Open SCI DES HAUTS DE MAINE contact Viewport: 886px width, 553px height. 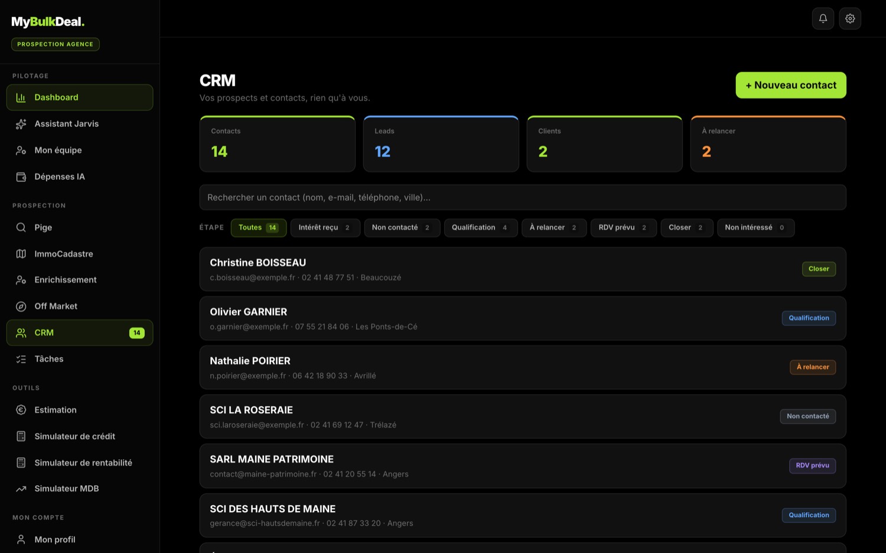click(x=523, y=515)
